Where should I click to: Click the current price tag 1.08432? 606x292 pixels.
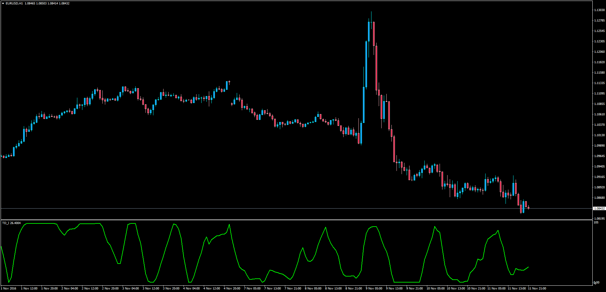pos(599,209)
